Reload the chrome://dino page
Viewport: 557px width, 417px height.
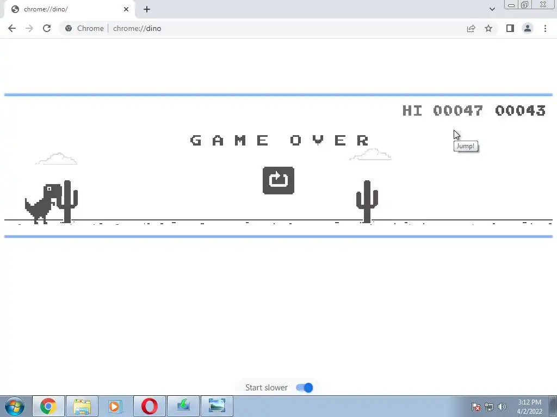coord(47,28)
